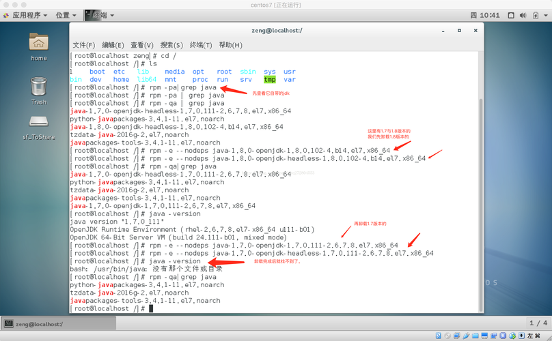Screen dimensions: 552x341
Task: Minimize the terminal window
Action: (443, 31)
